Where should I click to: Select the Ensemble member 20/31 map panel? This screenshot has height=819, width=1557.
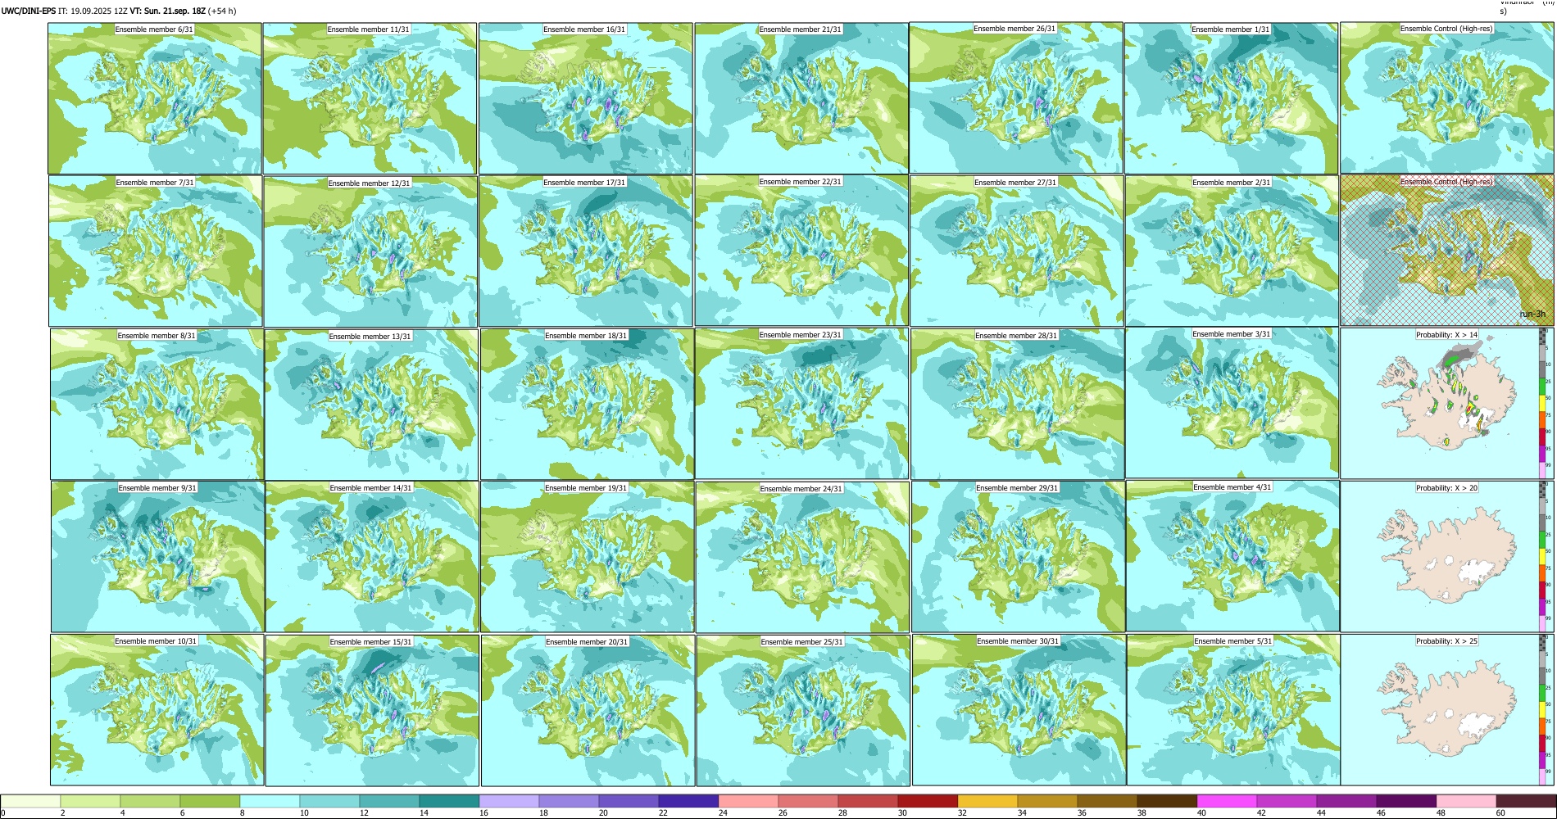pyautogui.click(x=588, y=711)
